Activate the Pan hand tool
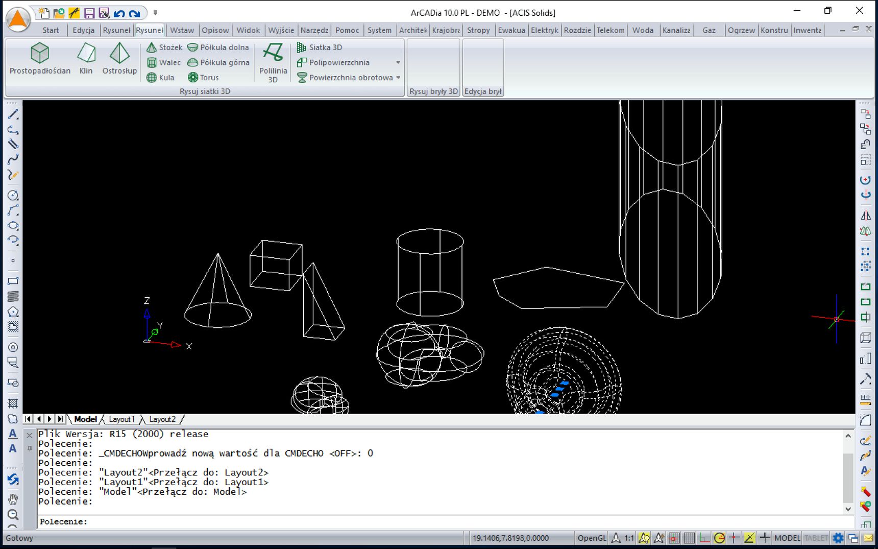This screenshot has height=549, width=878. [x=13, y=499]
